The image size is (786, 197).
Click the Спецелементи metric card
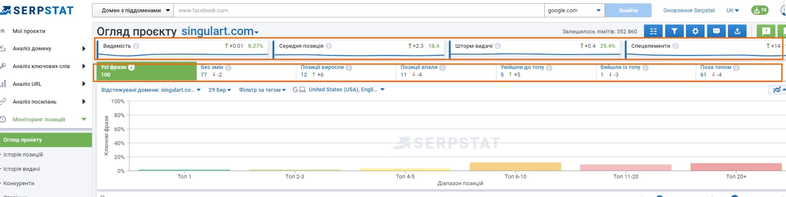coord(705,49)
